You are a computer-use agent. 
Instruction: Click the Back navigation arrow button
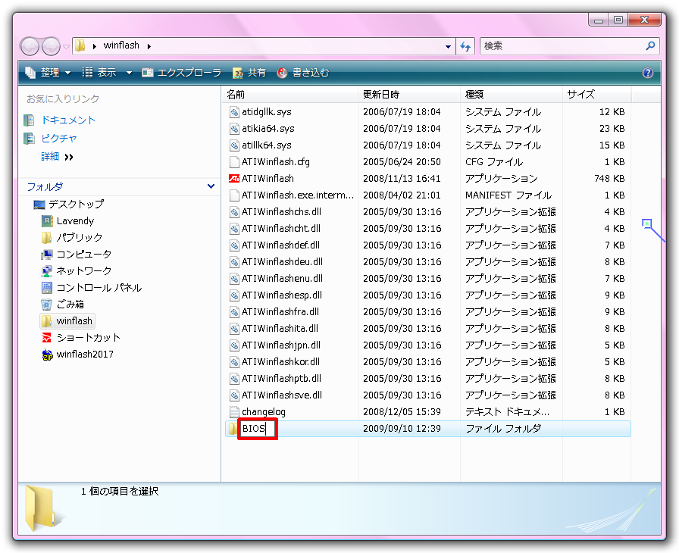30,46
